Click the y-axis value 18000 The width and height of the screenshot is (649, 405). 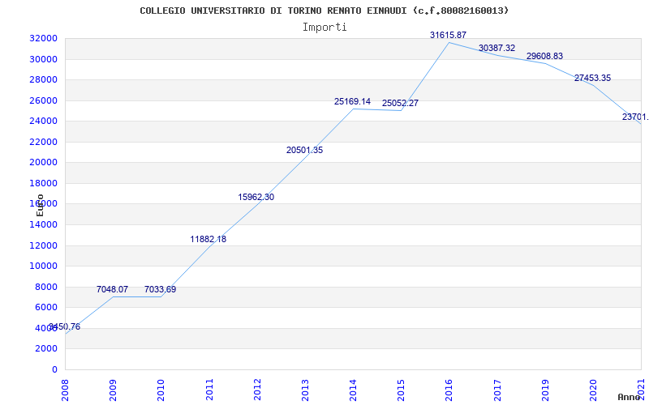[43, 183]
